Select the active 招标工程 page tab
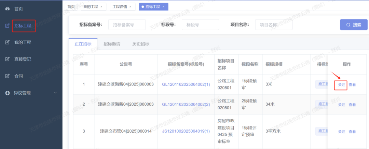 point(153,7)
